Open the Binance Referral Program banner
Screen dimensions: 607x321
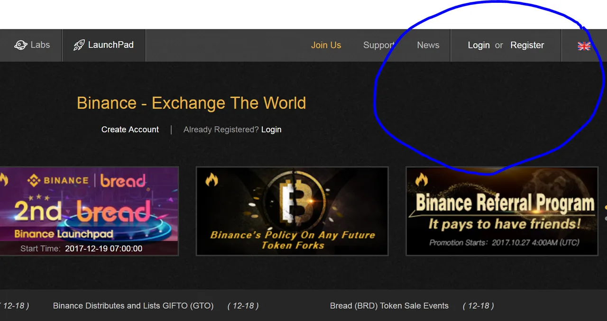tap(502, 211)
